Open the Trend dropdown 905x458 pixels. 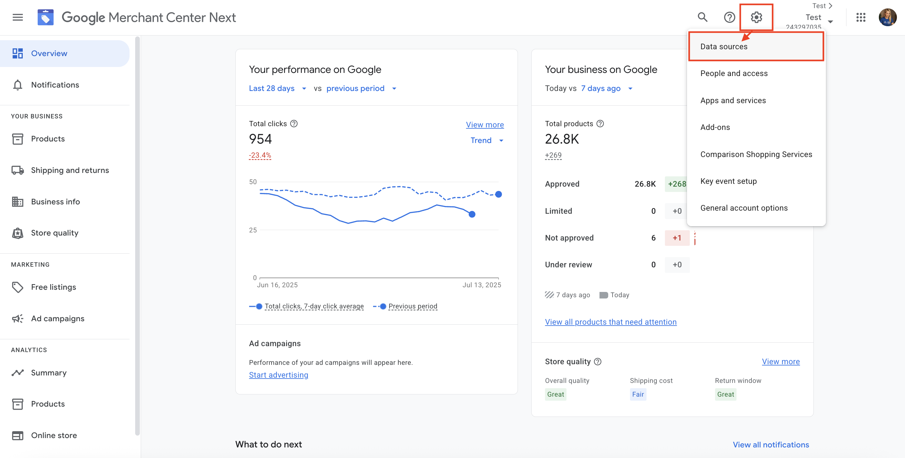[x=487, y=141]
